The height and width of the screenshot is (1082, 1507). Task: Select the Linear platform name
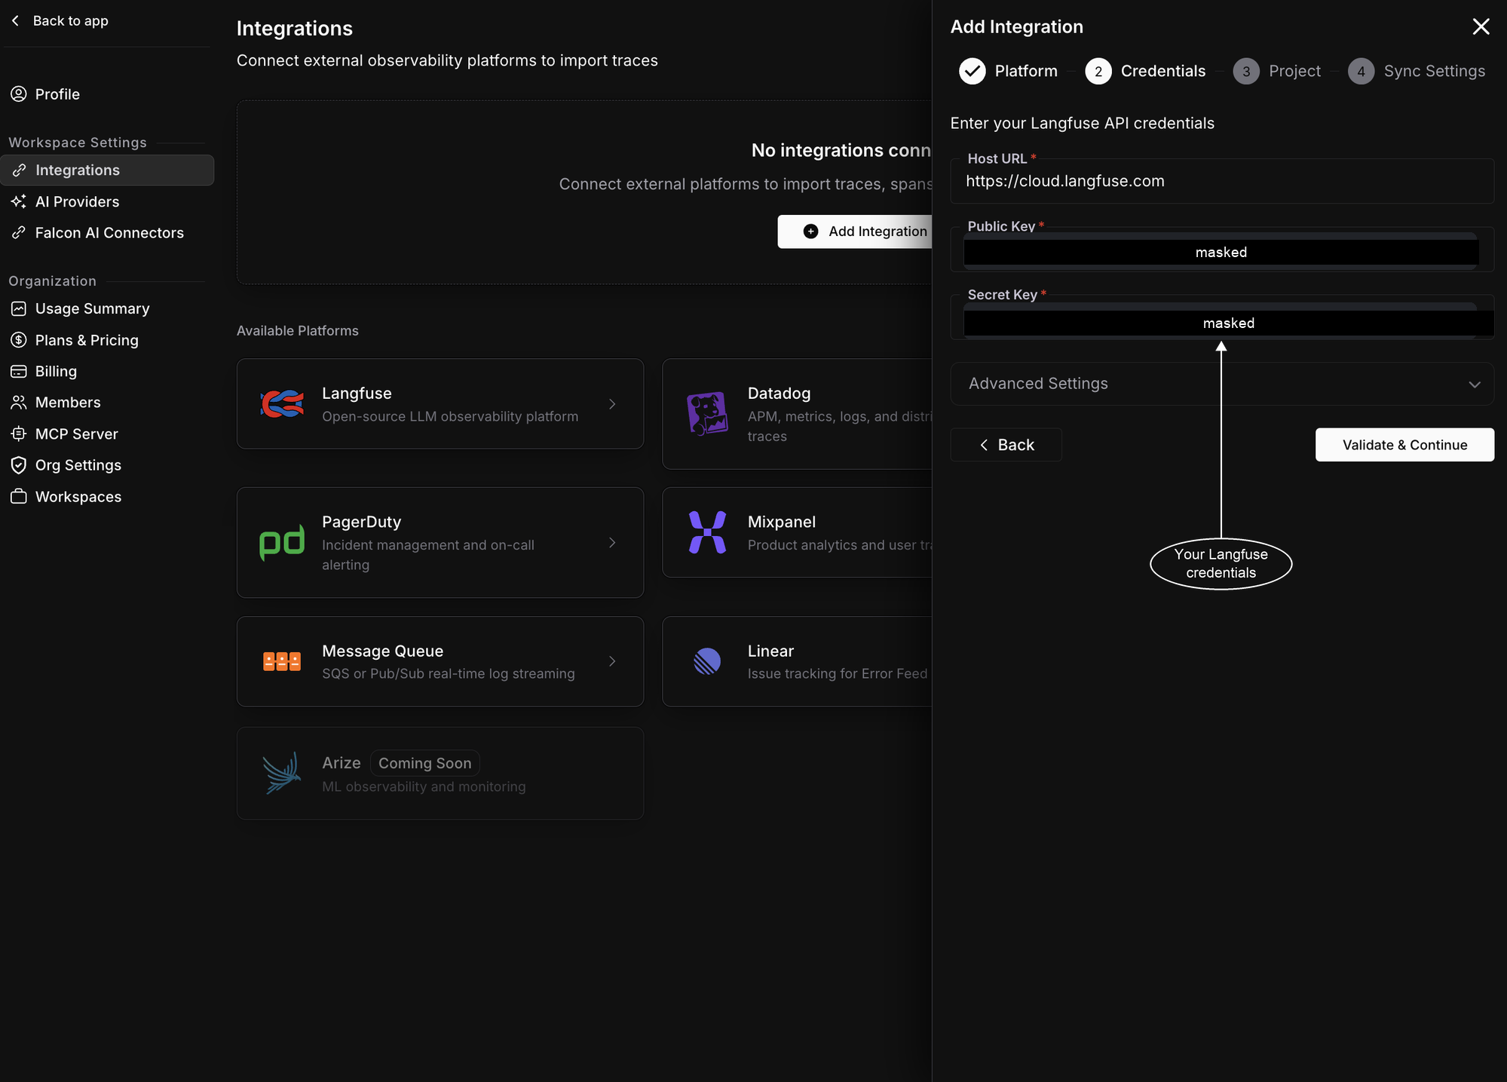(770, 651)
